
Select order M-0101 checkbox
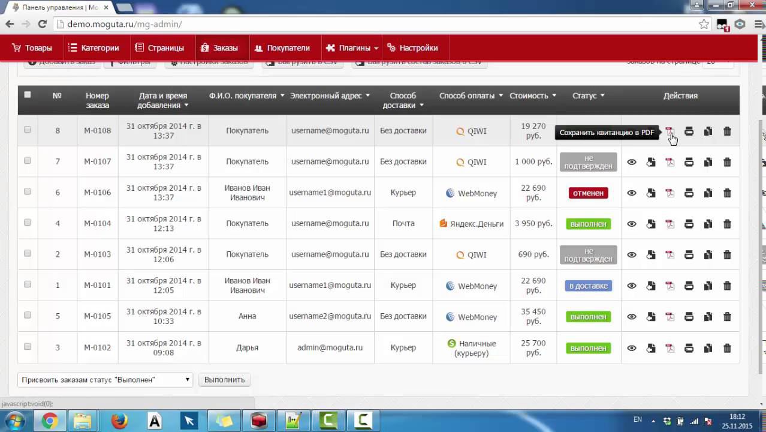pyautogui.click(x=28, y=284)
